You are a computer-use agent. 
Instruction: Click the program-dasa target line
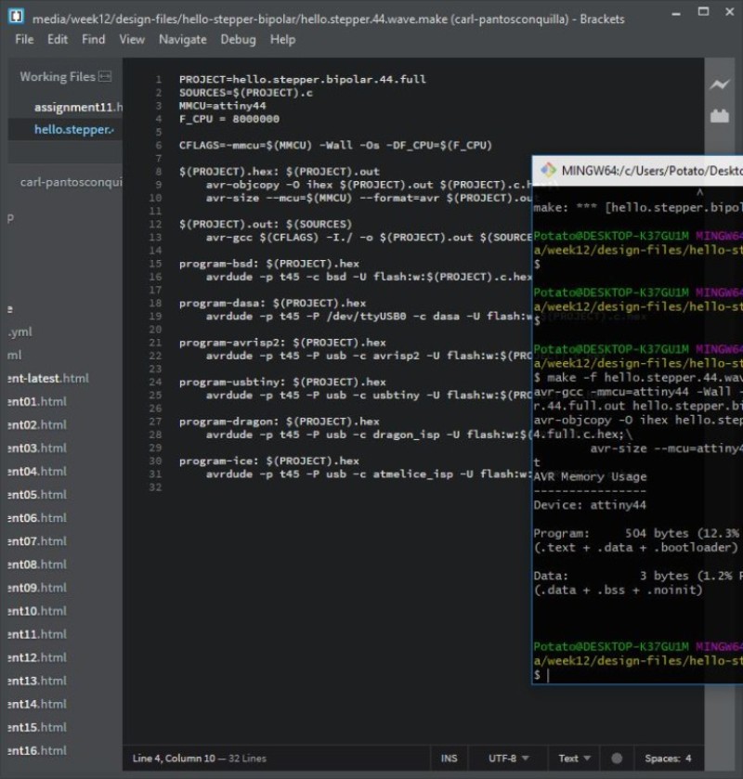(272, 303)
